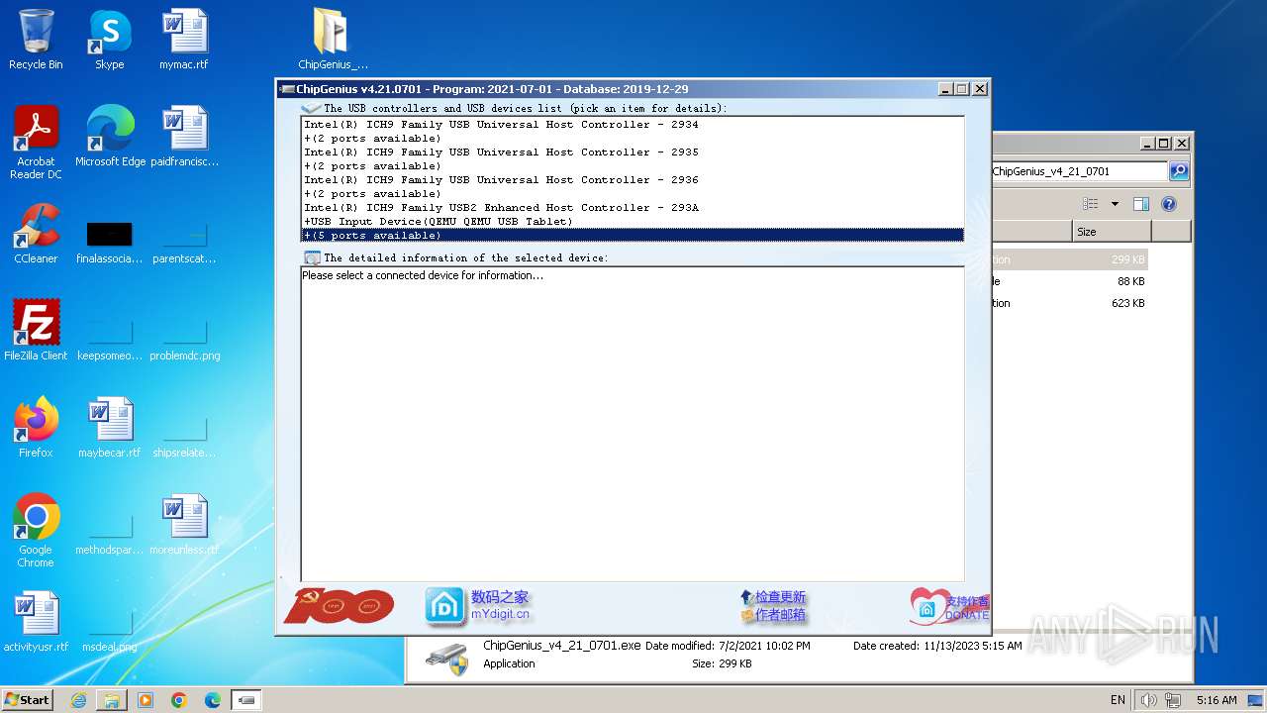Select USB Input Device QEMU USB Tablet
Viewport: 1267px width, 713px height.
pyautogui.click(x=632, y=222)
